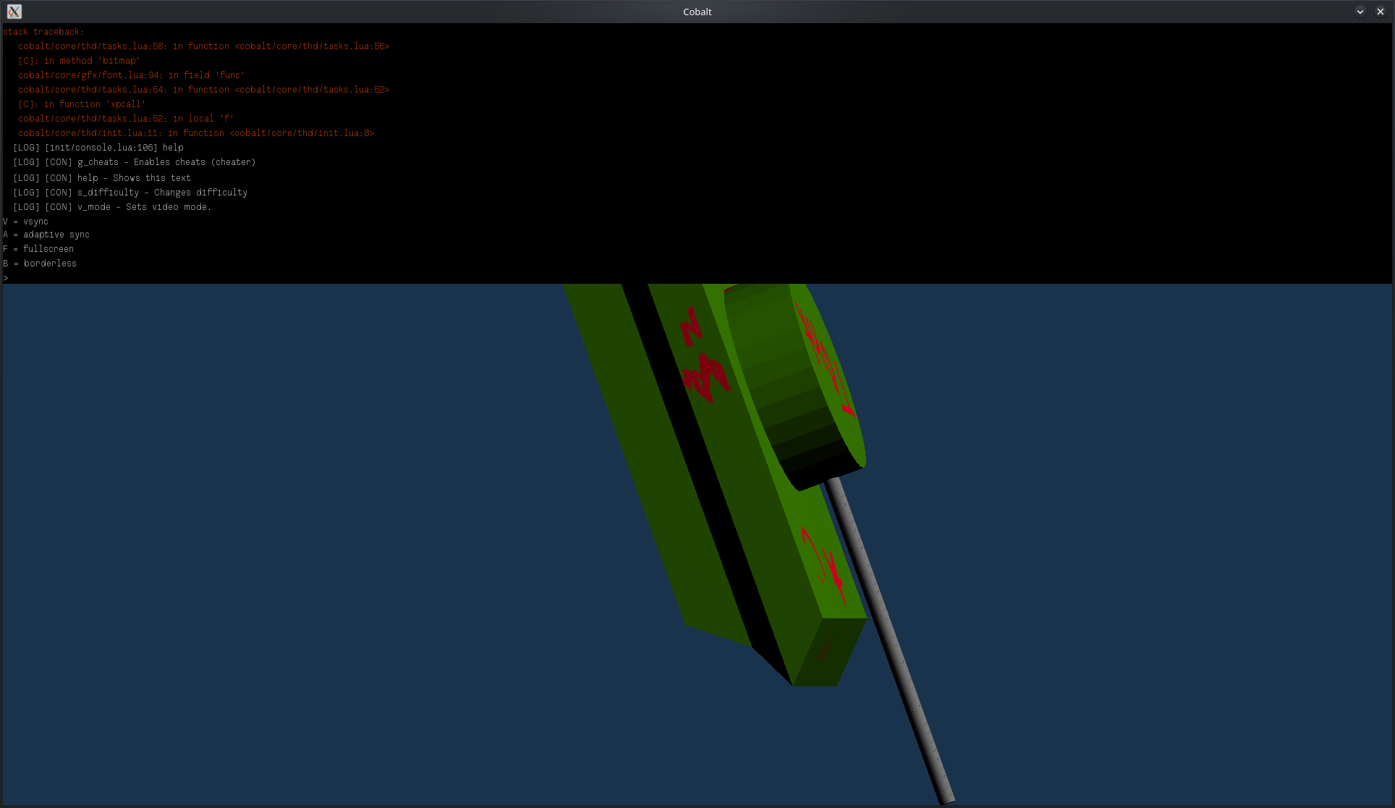Screen dimensions: 1395x808
Task: Click the "in function 'xpcall'" line
Action: 82,104
